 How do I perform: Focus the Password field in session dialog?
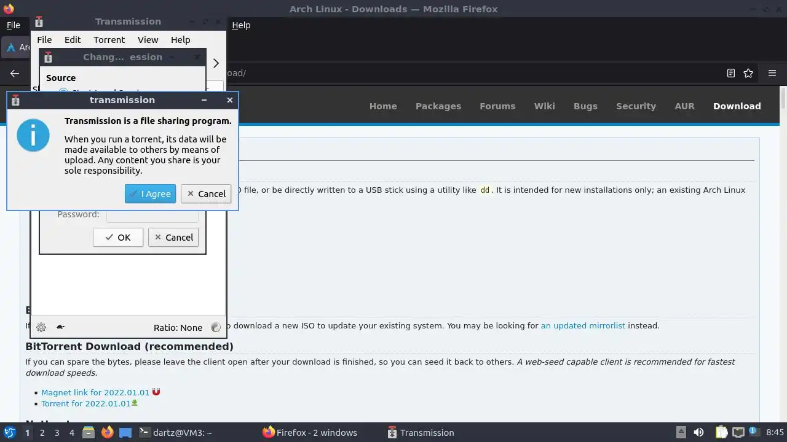coord(152,215)
